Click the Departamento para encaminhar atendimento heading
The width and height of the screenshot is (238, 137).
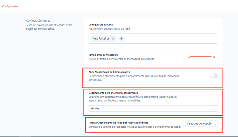(113, 93)
